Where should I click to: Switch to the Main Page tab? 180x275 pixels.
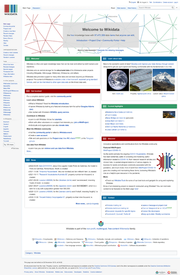coord(27,8)
